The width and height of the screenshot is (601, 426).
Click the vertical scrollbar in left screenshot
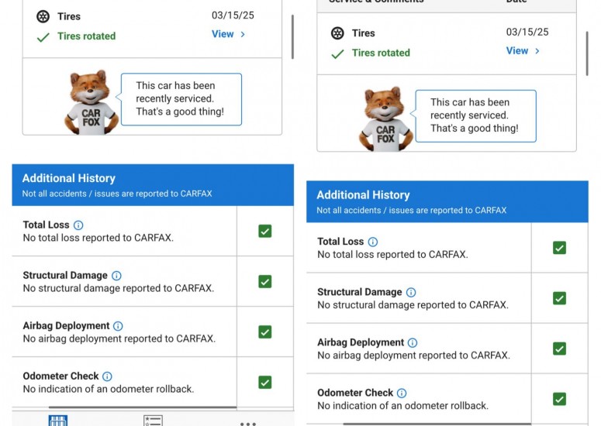[x=292, y=36]
